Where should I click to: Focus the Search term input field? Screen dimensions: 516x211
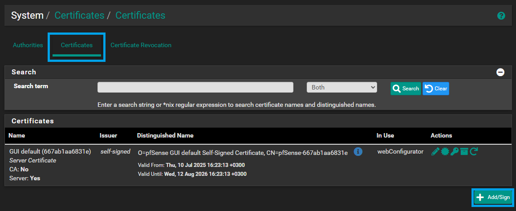(195, 88)
